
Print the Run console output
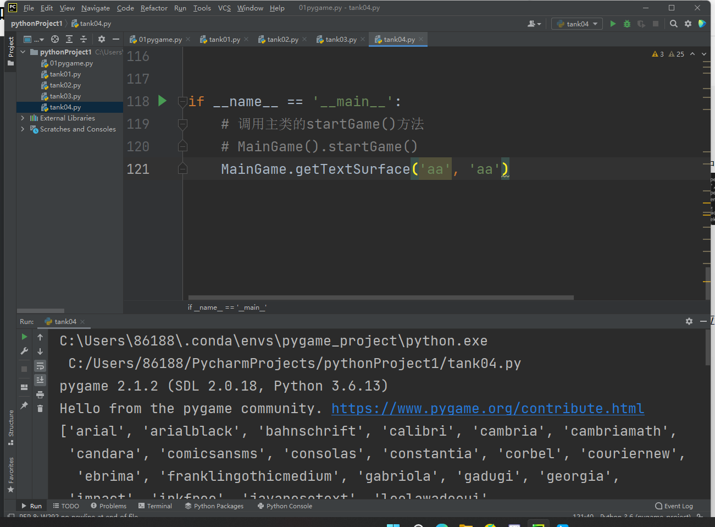40,394
